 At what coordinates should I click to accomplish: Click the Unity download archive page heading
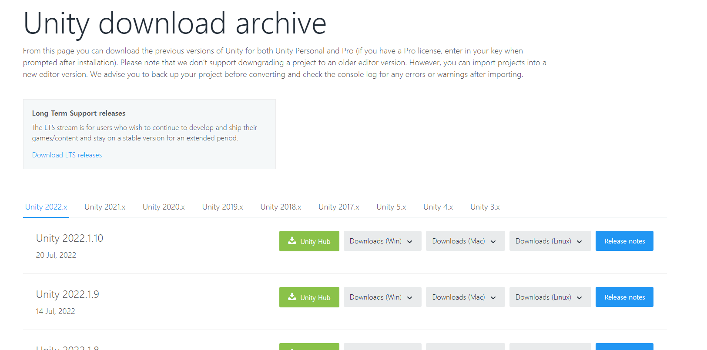tap(175, 23)
